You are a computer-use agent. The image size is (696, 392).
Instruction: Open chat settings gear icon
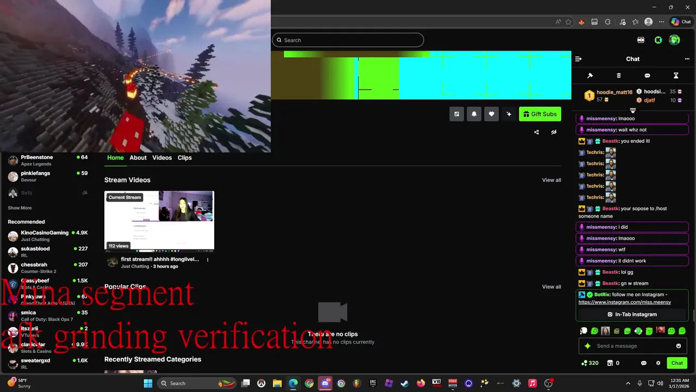pos(658,363)
